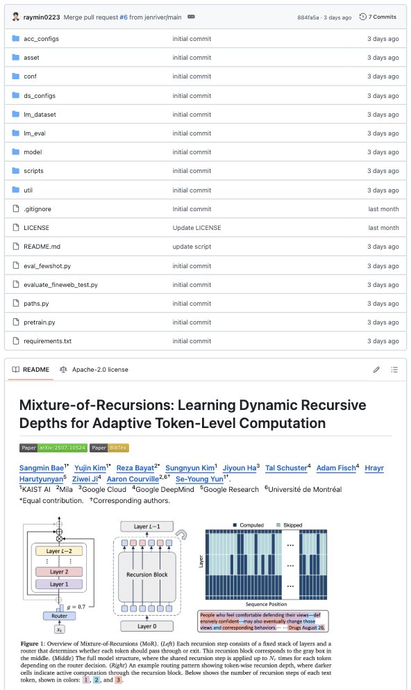The height and width of the screenshot is (690, 411).
Task: Open the requirements.txt file name
Action: 47,341
